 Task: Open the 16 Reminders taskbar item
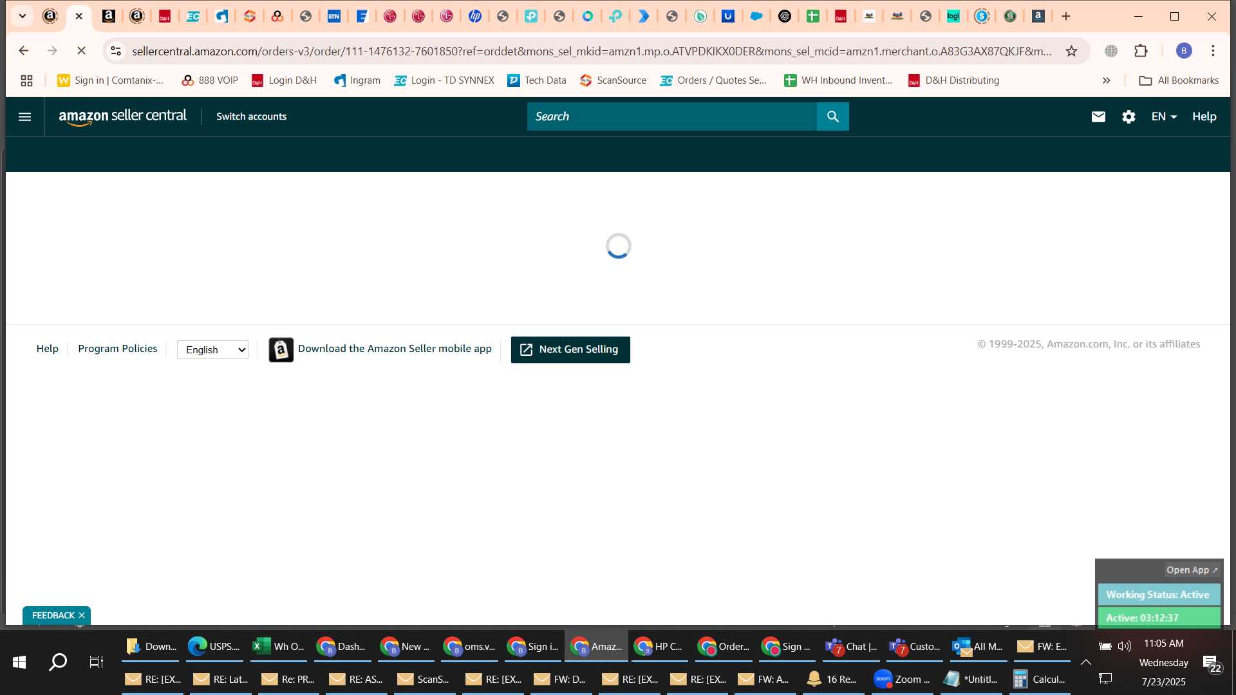click(832, 679)
